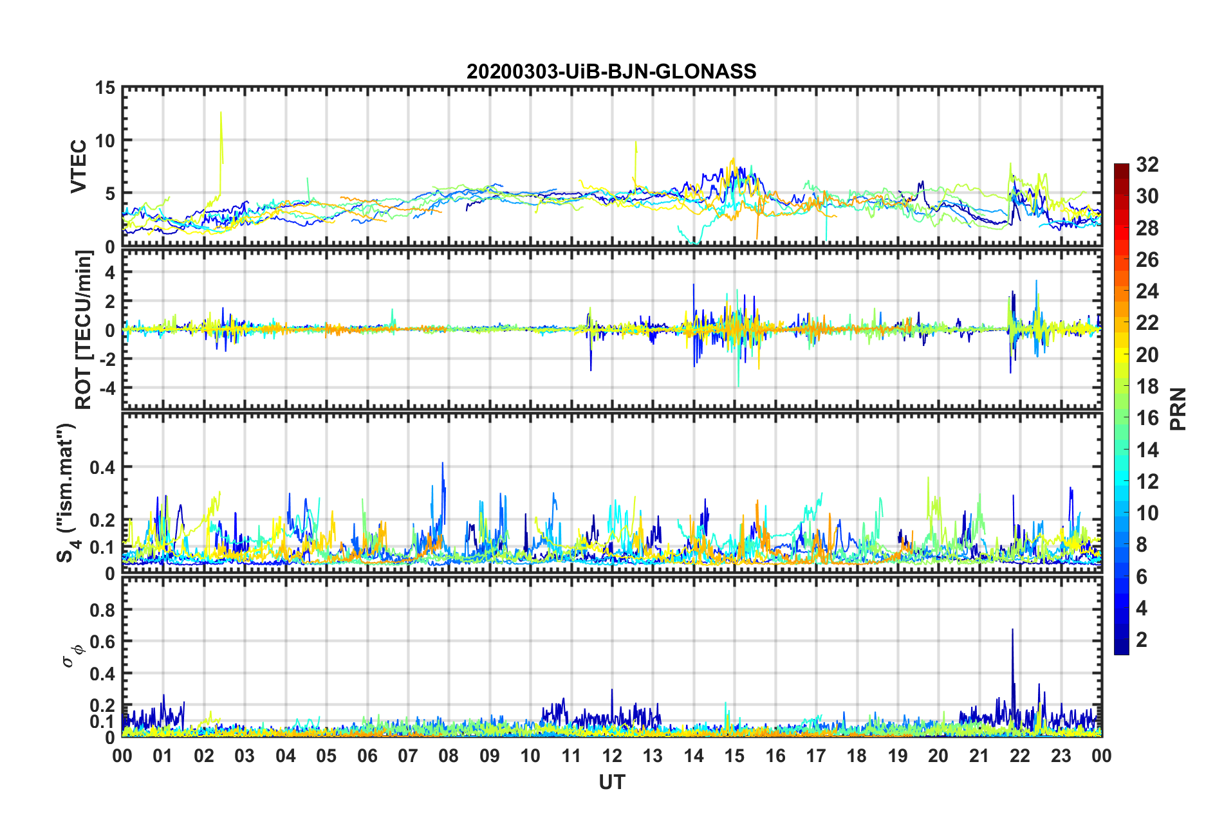1224x818 pixels.
Task: Click hour tick 07 on UT axis
Action: click(x=408, y=756)
